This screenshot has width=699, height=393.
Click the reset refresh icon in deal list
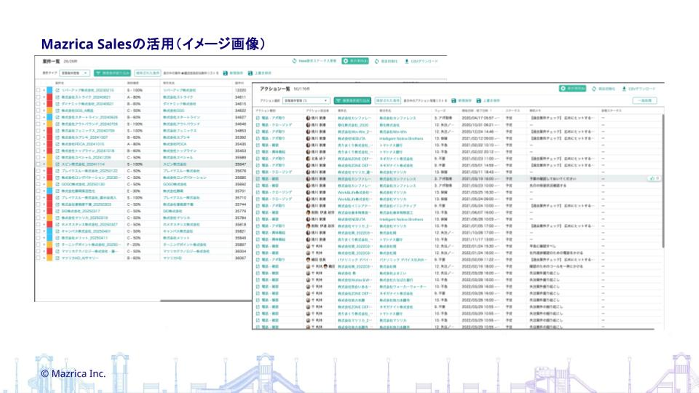[376, 62]
